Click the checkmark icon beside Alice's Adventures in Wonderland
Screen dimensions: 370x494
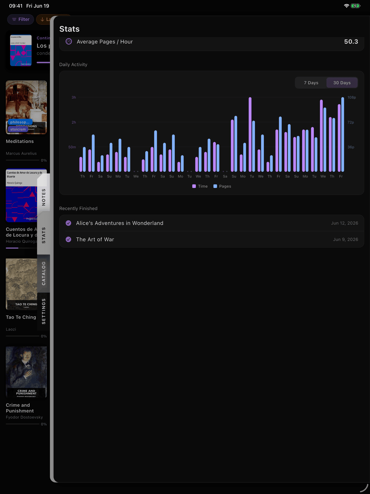tap(68, 223)
